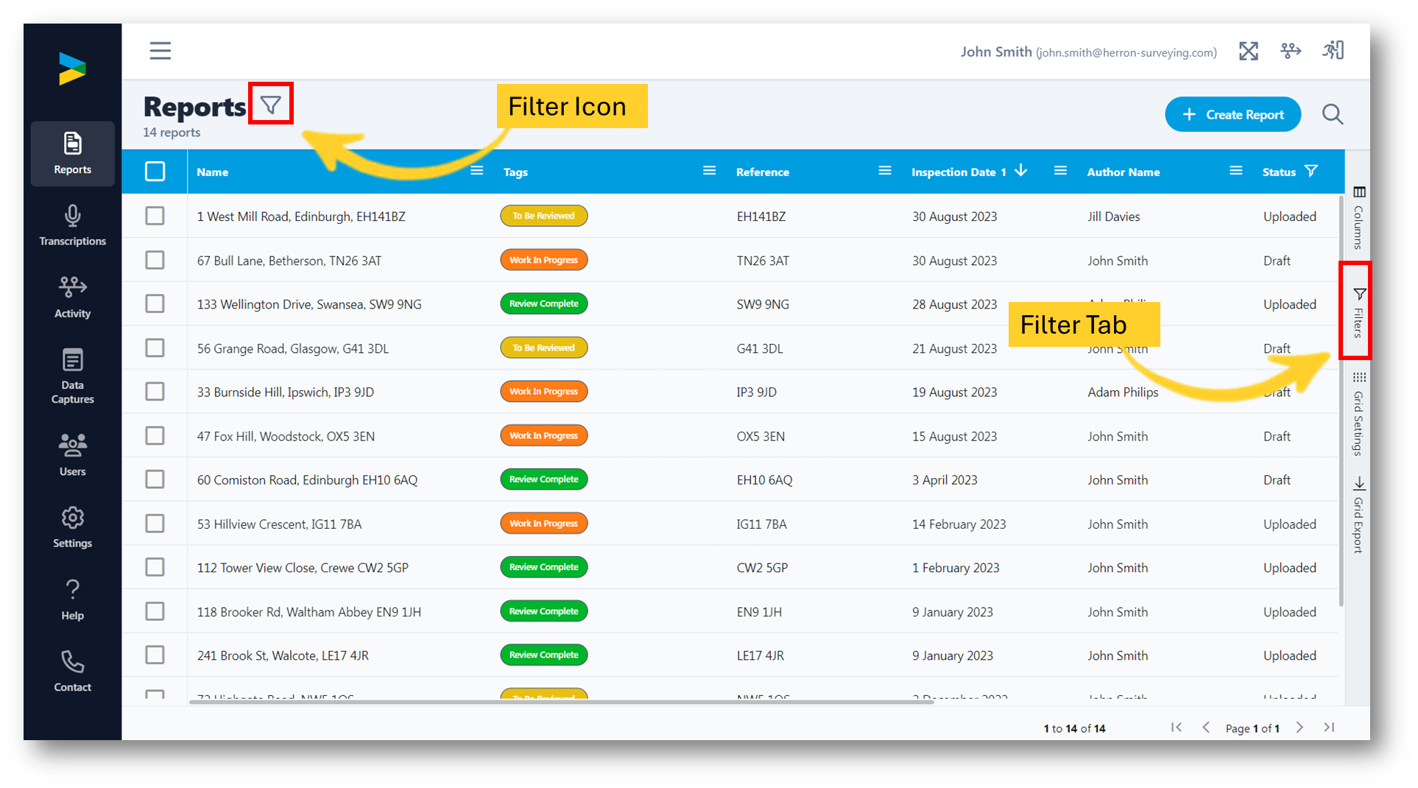This screenshot has height=788, width=1418.
Task: Open the Inspection Date column menu
Action: point(1060,171)
